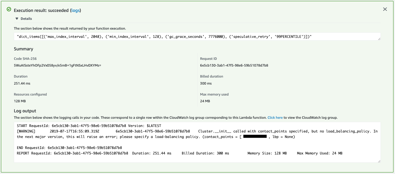Click the 251.44 ms Duration value

click(22, 83)
